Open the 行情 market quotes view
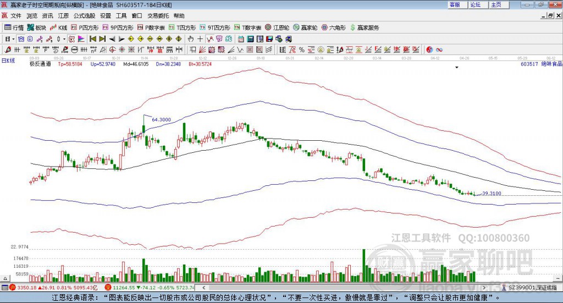 14,27
